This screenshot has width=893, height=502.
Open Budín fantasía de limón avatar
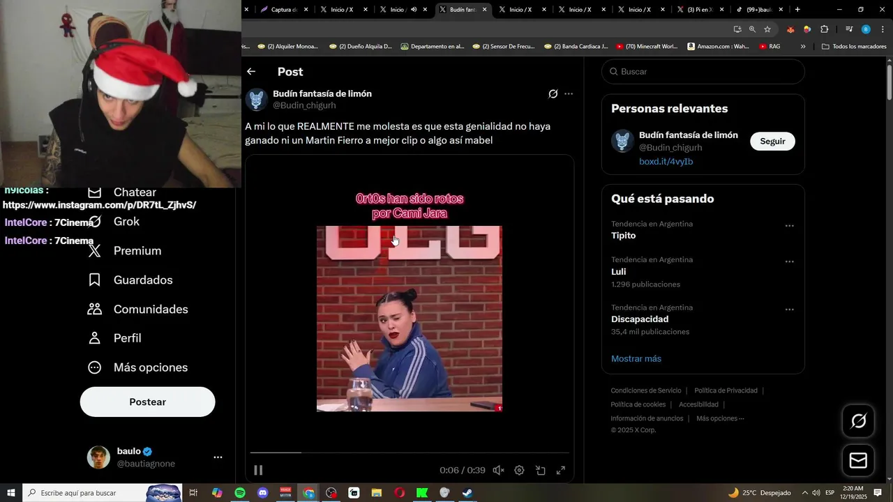pos(257,100)
